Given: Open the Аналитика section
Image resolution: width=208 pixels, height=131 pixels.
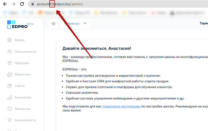Looking at the screenshot, I should click(23, 97).
